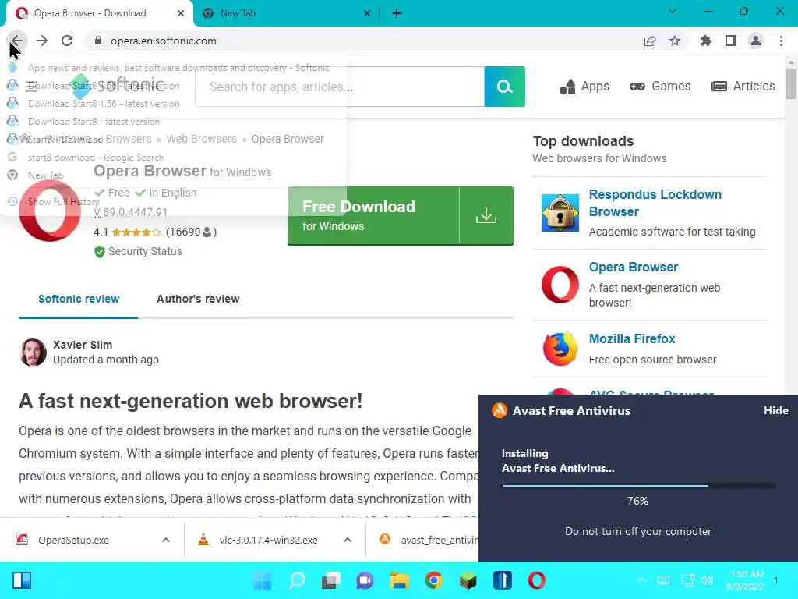The image size is (798, 599).
Task: Open the Games navigation item
Action: pyautogui.click(x=660, y=87)
